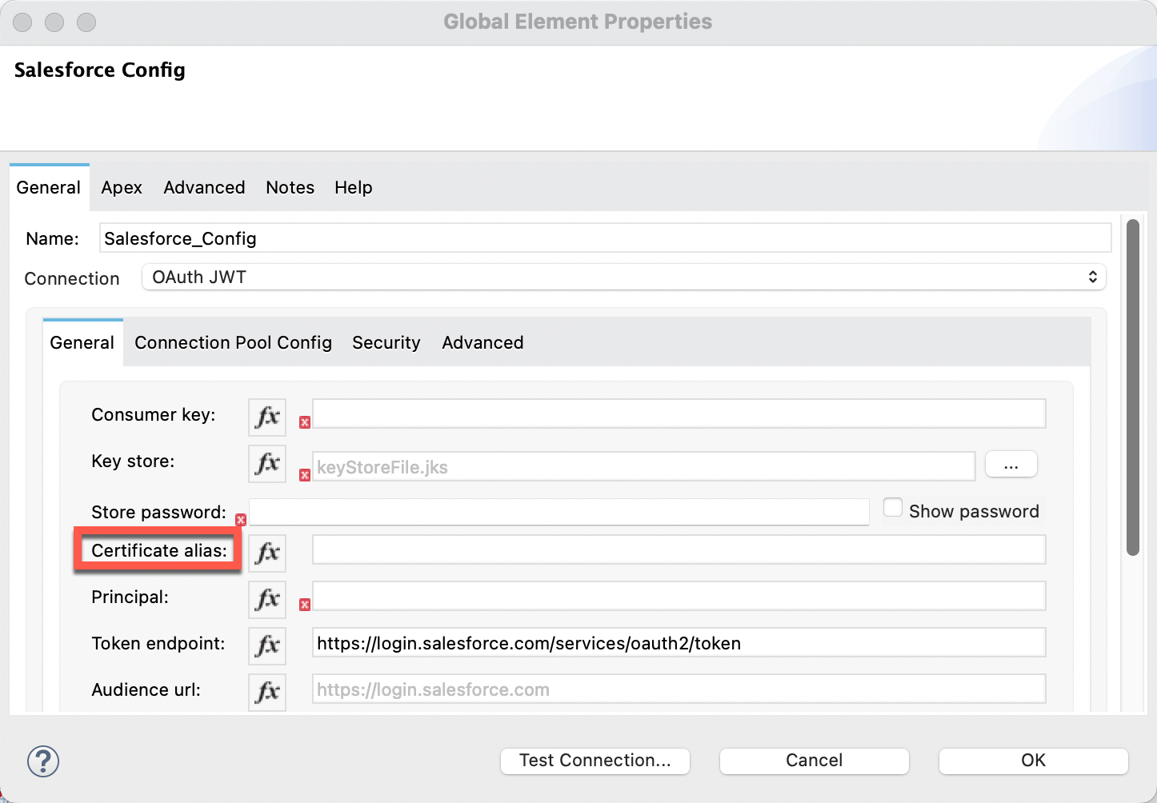Go to the Notes tab
Image resolution: width=1157 pixels, height=803 pixels.
pyautogui.click(x=290, y=188)
